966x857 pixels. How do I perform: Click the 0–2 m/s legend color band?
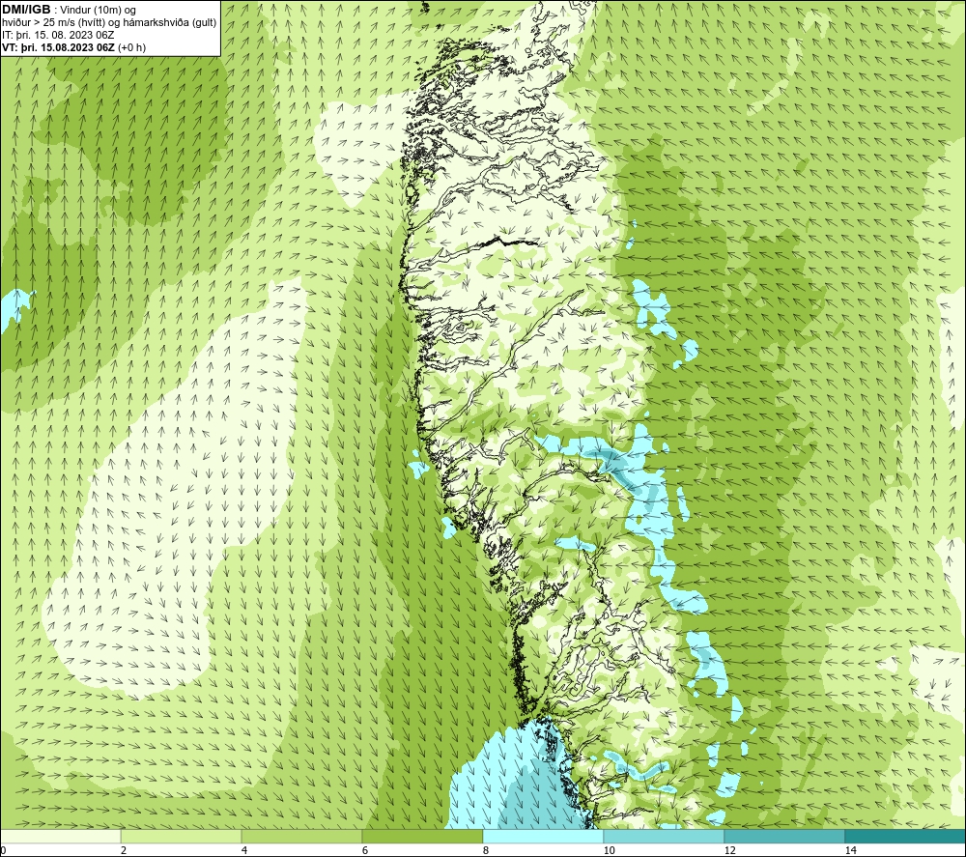[60, 836]
